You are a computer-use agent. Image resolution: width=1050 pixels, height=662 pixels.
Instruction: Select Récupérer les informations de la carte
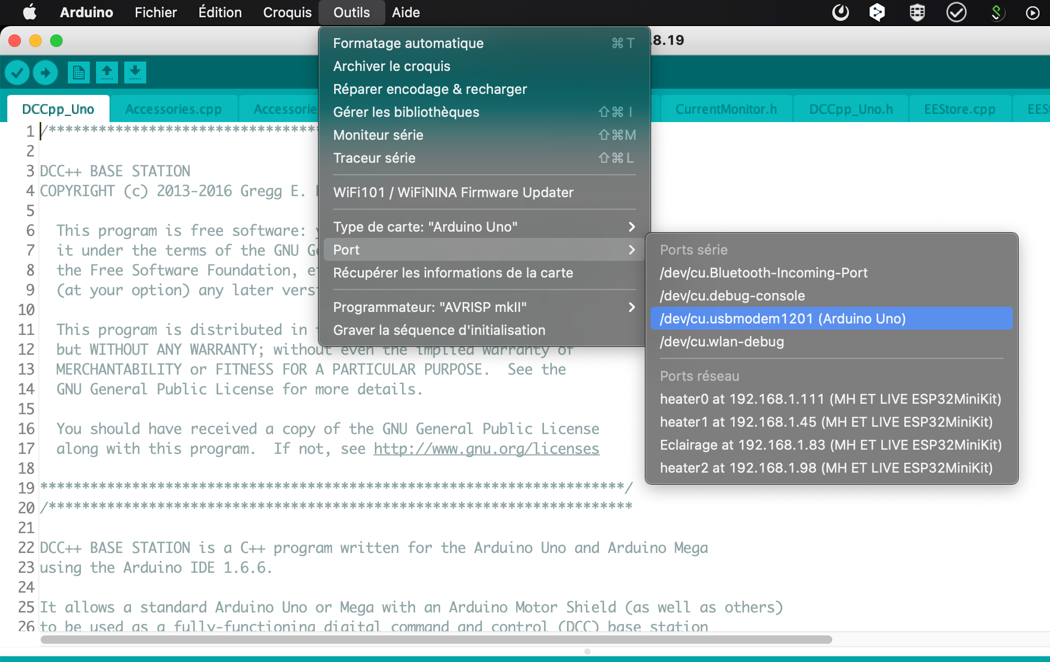484,273
